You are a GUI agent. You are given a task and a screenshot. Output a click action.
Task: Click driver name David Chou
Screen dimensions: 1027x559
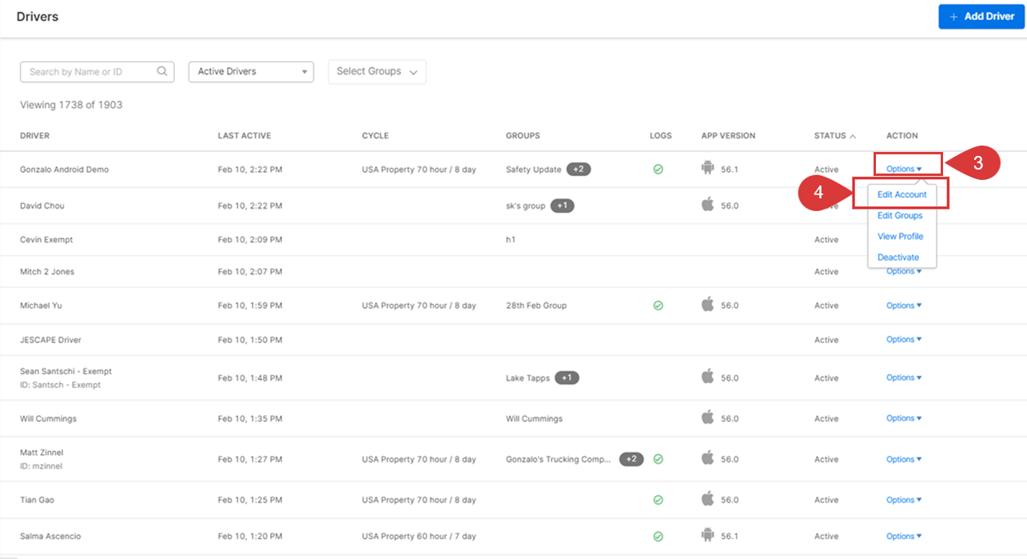click(42, 206)
